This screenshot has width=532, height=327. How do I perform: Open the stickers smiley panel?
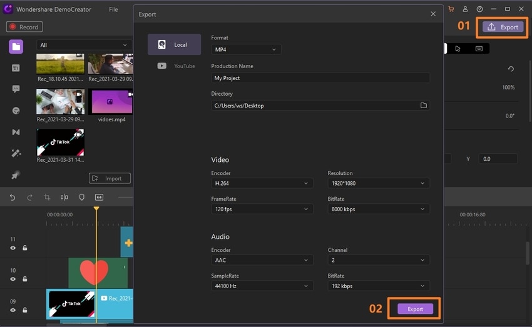[16, 111]
